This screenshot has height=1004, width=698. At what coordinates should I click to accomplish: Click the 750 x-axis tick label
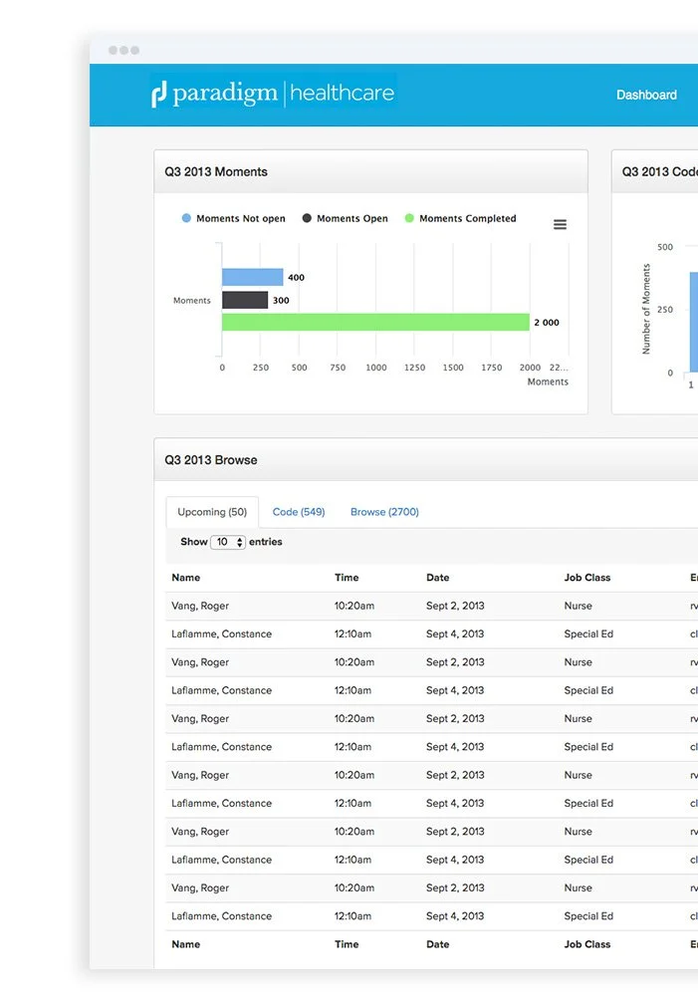[338, 368]
